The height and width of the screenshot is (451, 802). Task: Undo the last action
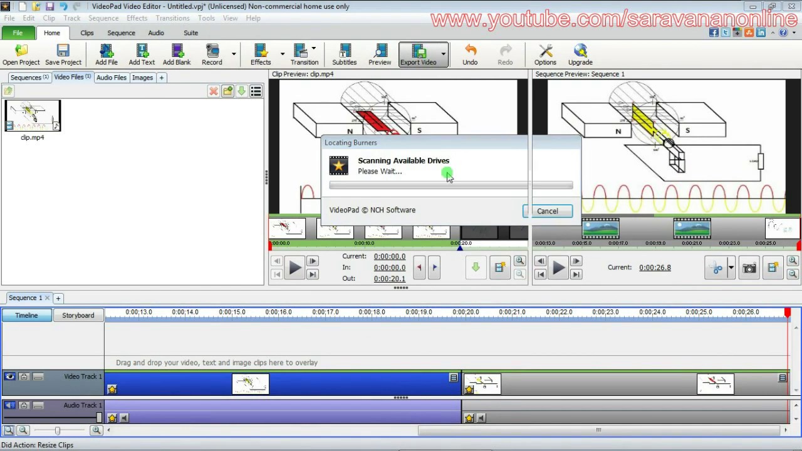point(470,55)
